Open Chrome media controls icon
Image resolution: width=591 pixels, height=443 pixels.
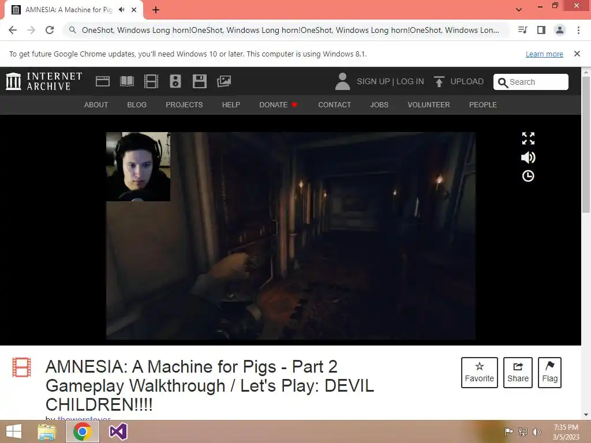point(522,30)
